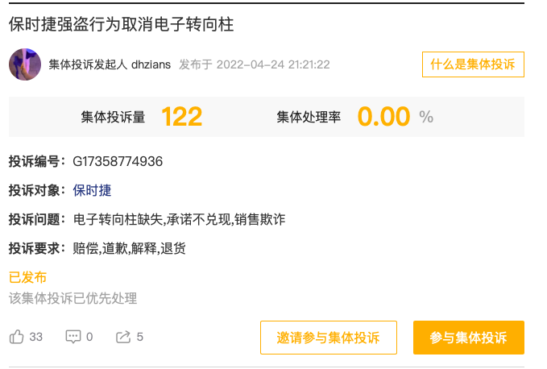Click the 已发布 status label

[x=27, y=277]
